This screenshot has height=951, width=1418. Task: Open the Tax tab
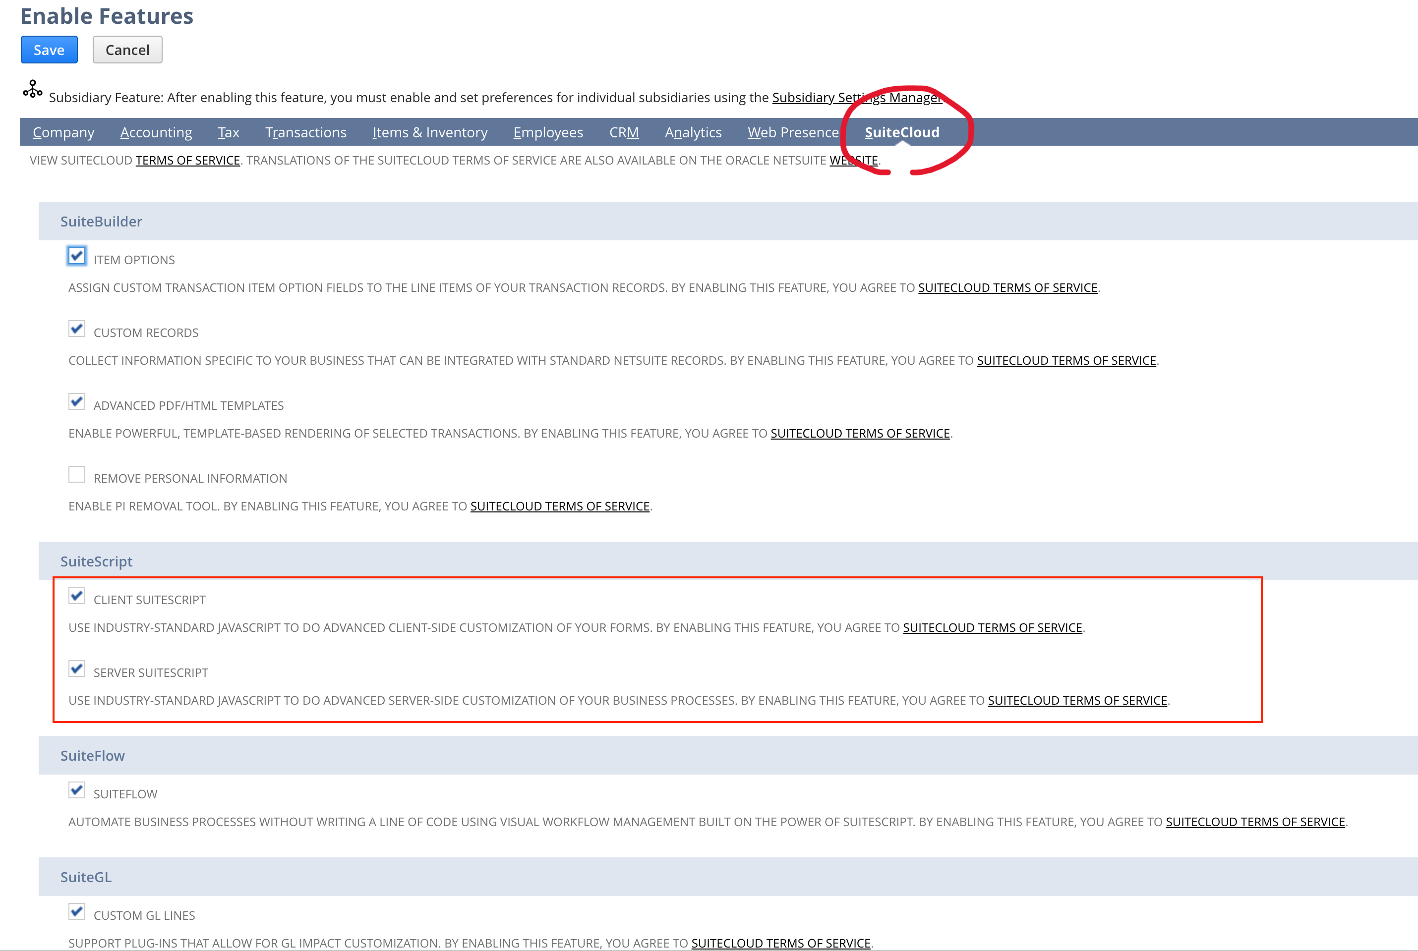[x=229, y=132]
